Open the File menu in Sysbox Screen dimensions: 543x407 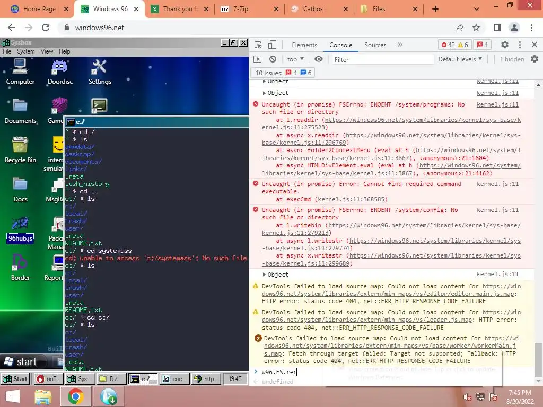click(x=7, y=51)
